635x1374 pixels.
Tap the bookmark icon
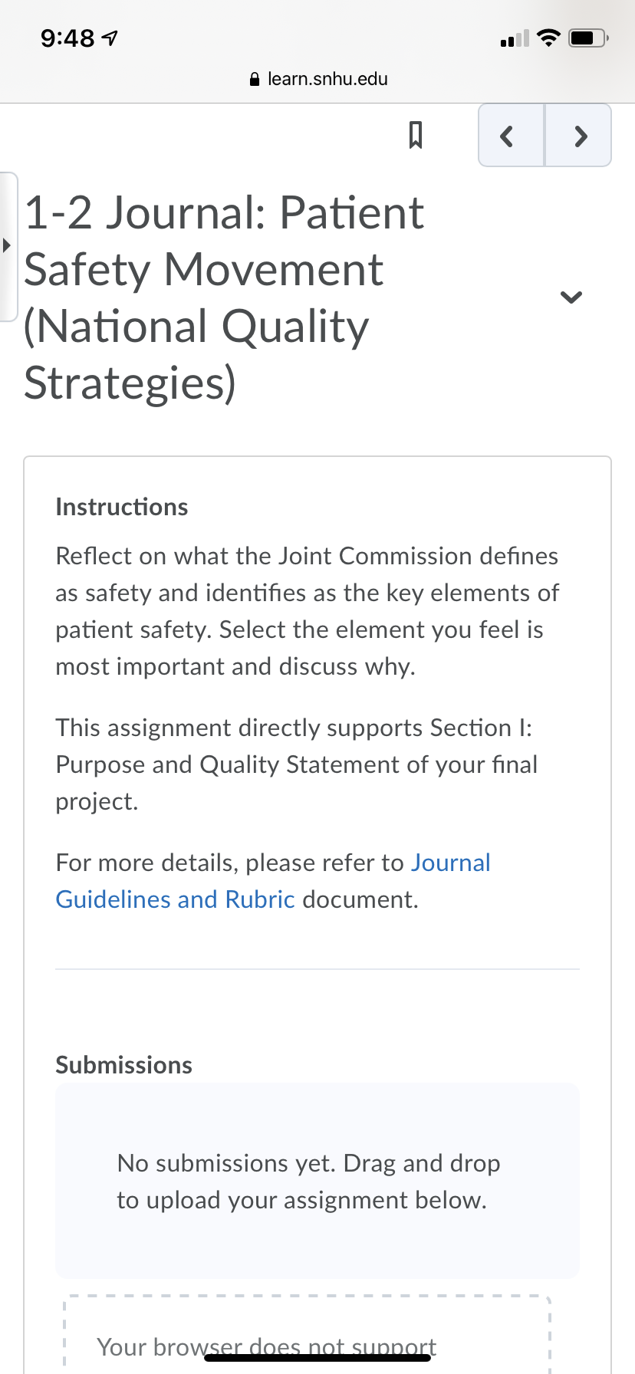[415, 135]
